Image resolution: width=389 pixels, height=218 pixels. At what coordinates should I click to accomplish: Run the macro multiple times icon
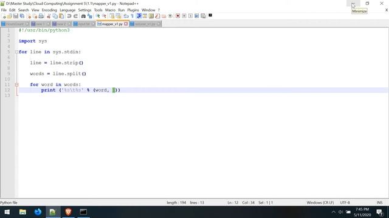pos(197,16)
